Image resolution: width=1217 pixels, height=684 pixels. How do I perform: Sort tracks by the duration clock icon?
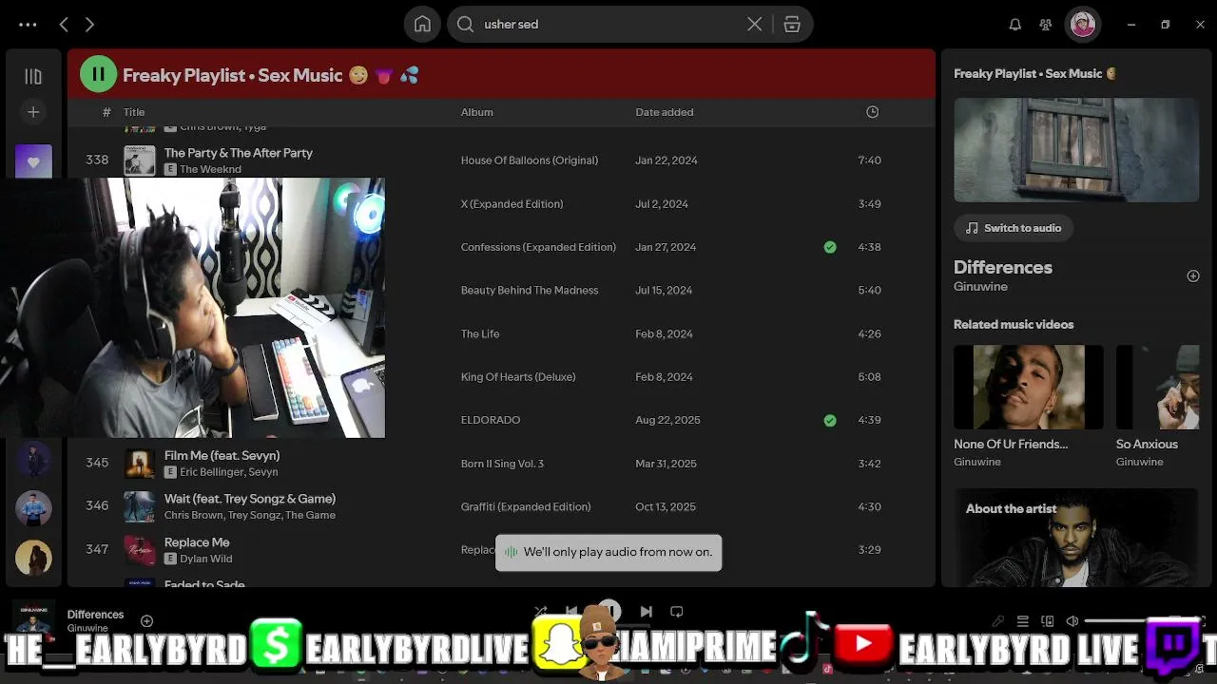pos(873,112)
